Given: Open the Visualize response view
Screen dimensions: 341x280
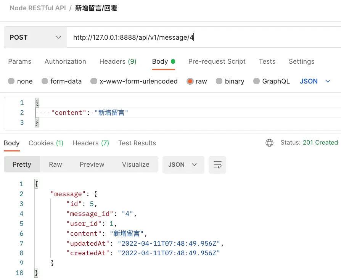Looking at the screenshot, I should [x=135, y=165].
